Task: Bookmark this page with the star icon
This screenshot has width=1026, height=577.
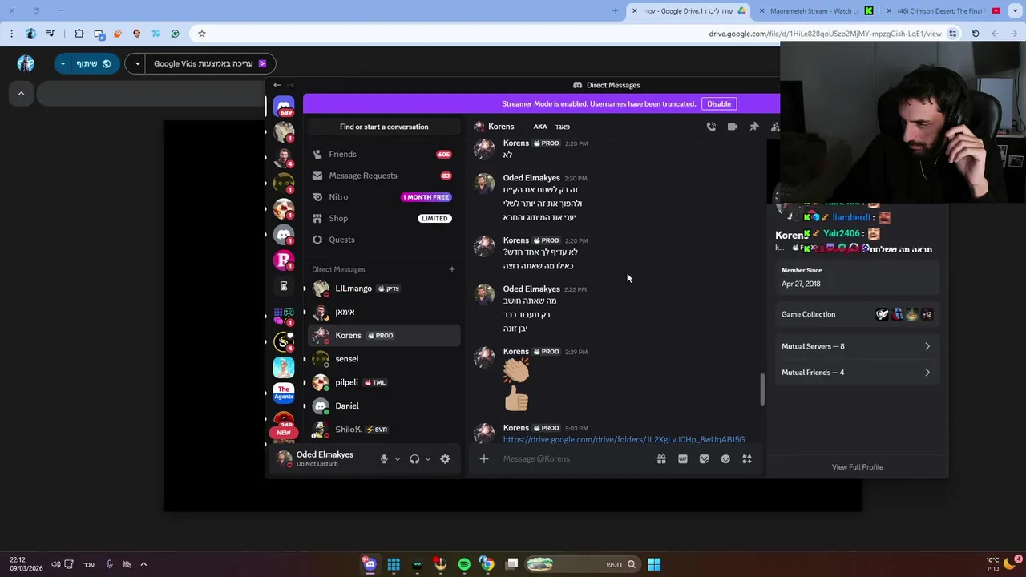Action: click(202, 34)
